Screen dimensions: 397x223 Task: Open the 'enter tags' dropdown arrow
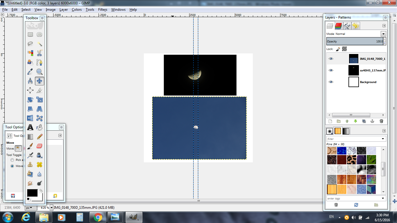point(383,199)
